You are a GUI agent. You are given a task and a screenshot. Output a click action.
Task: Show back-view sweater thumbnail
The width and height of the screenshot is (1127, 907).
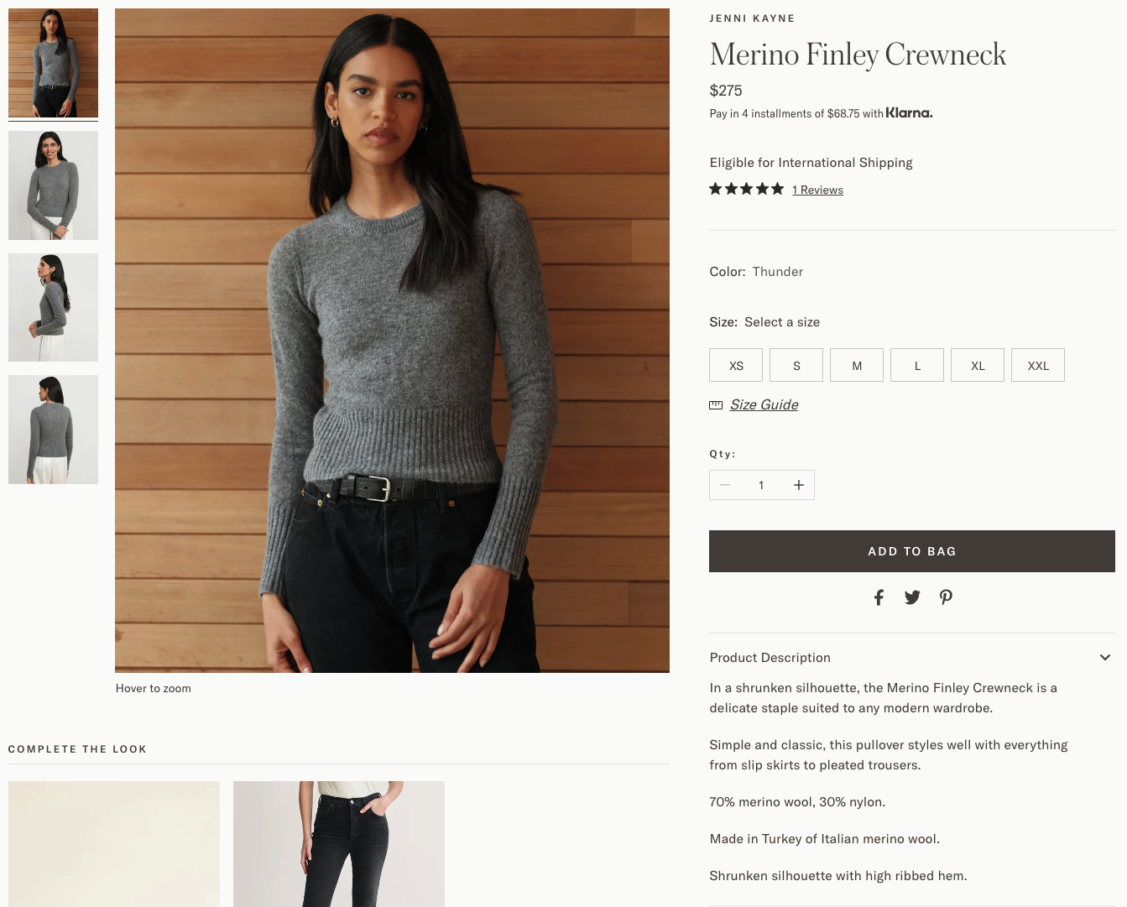(53, 430)
